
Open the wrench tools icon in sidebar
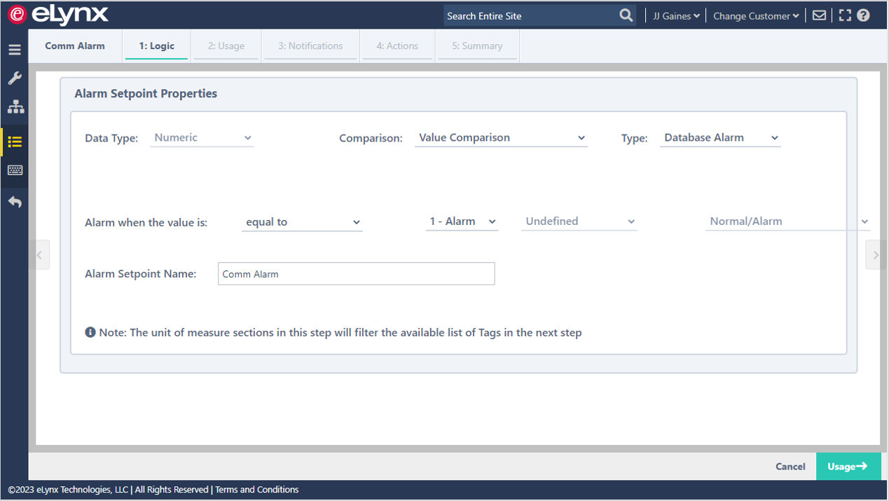click(x=15, y=78)
